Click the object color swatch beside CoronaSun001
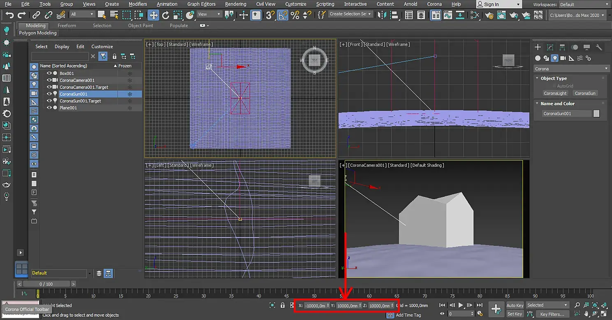 tap(596, 114)
